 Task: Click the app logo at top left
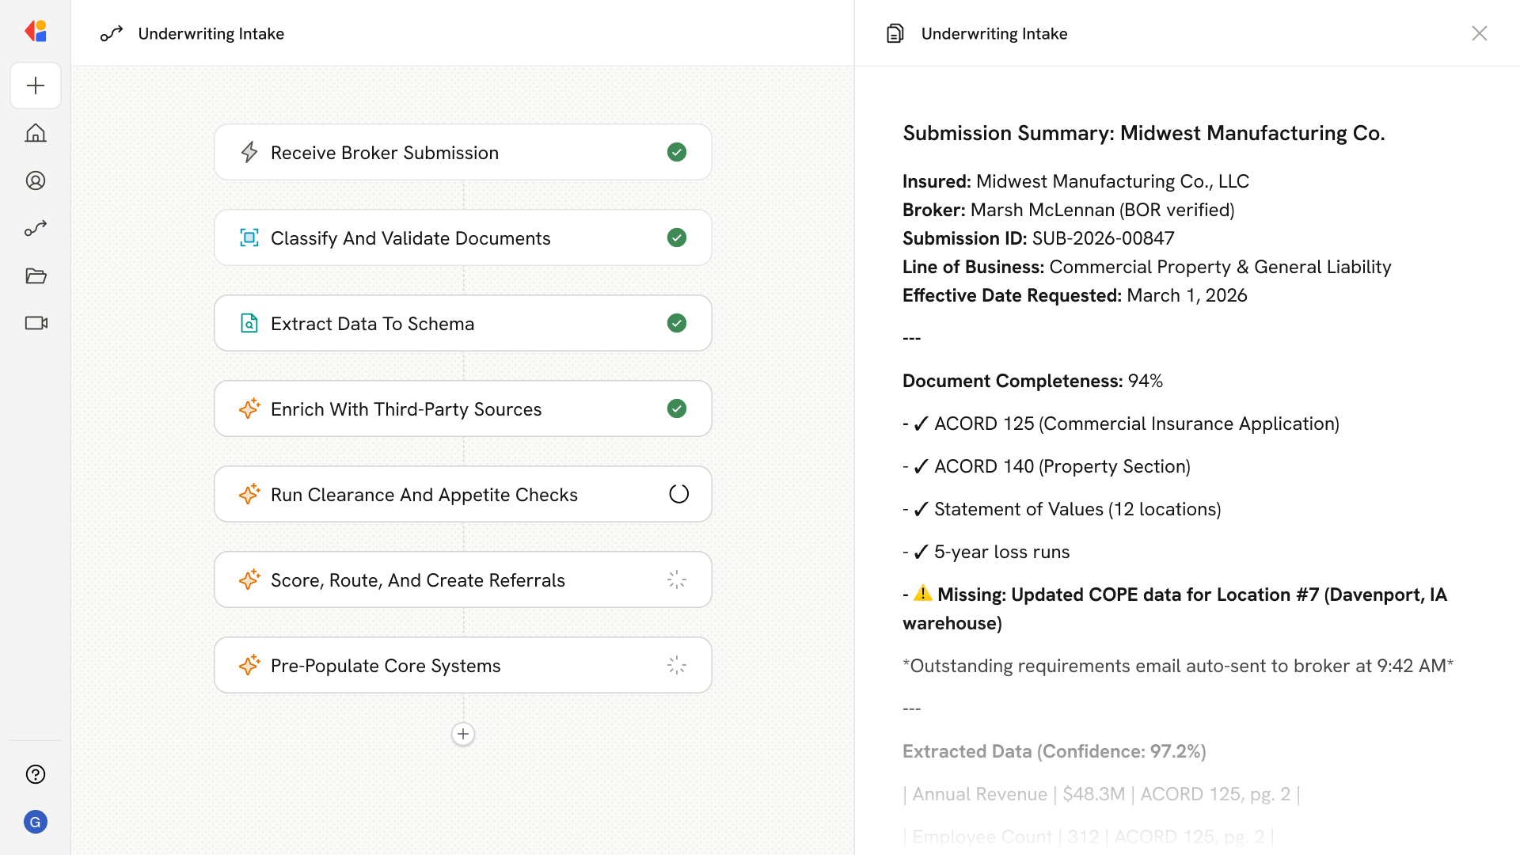[36, 32]
